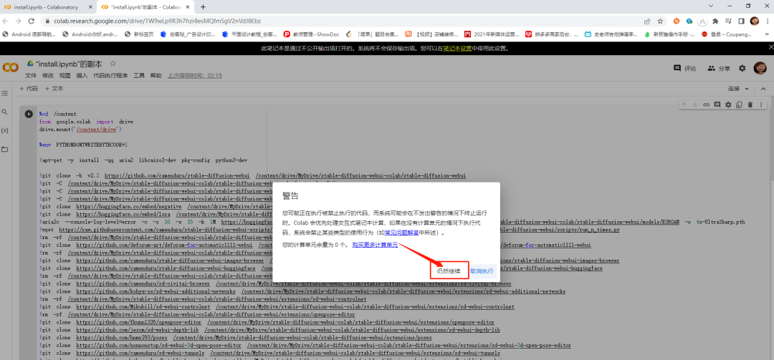774x360 pixels.
Task: Open the 文件 menu
Action: (31, 75)
